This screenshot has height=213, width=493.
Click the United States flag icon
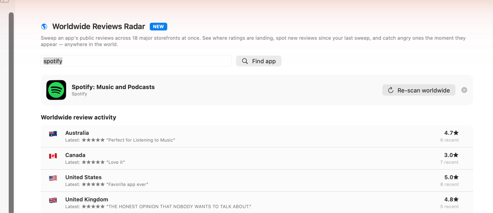53,178
